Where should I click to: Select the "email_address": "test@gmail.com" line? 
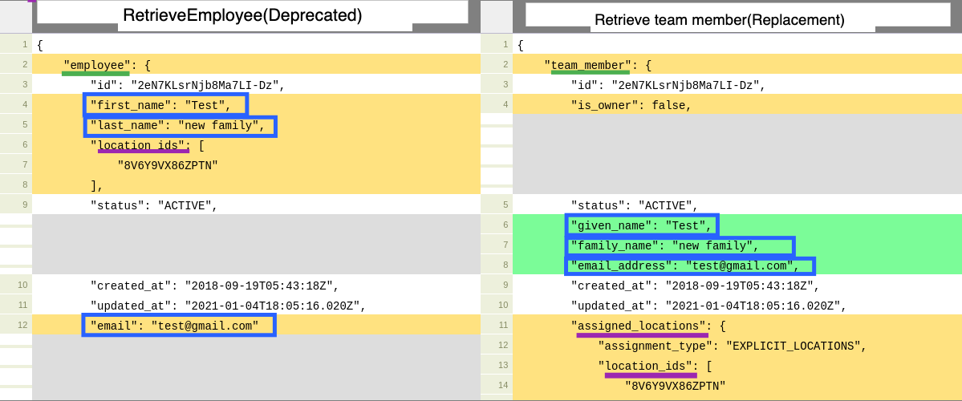tap(685, 266)
